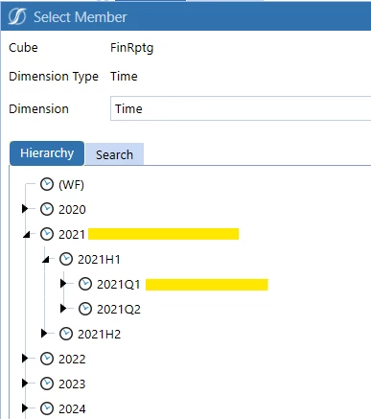
Task: Expand the 2023 year node
Action: coord(25,384)
